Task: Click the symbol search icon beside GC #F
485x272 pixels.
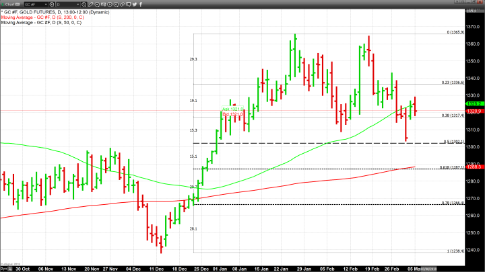Action: (x=52, y=4)
